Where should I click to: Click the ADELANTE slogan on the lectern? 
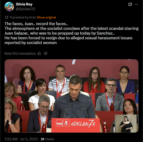[83, 124]
